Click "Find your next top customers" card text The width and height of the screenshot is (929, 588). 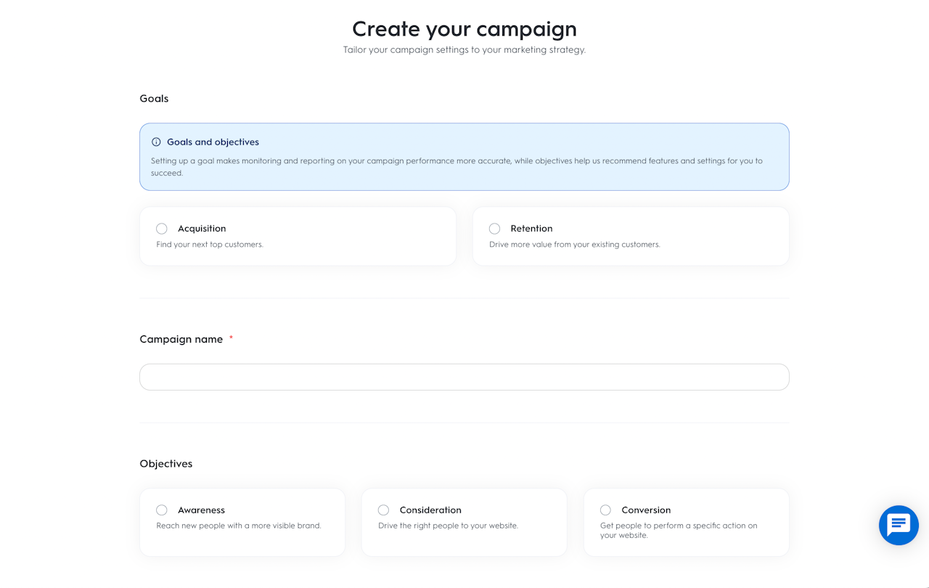click(210, 245)
